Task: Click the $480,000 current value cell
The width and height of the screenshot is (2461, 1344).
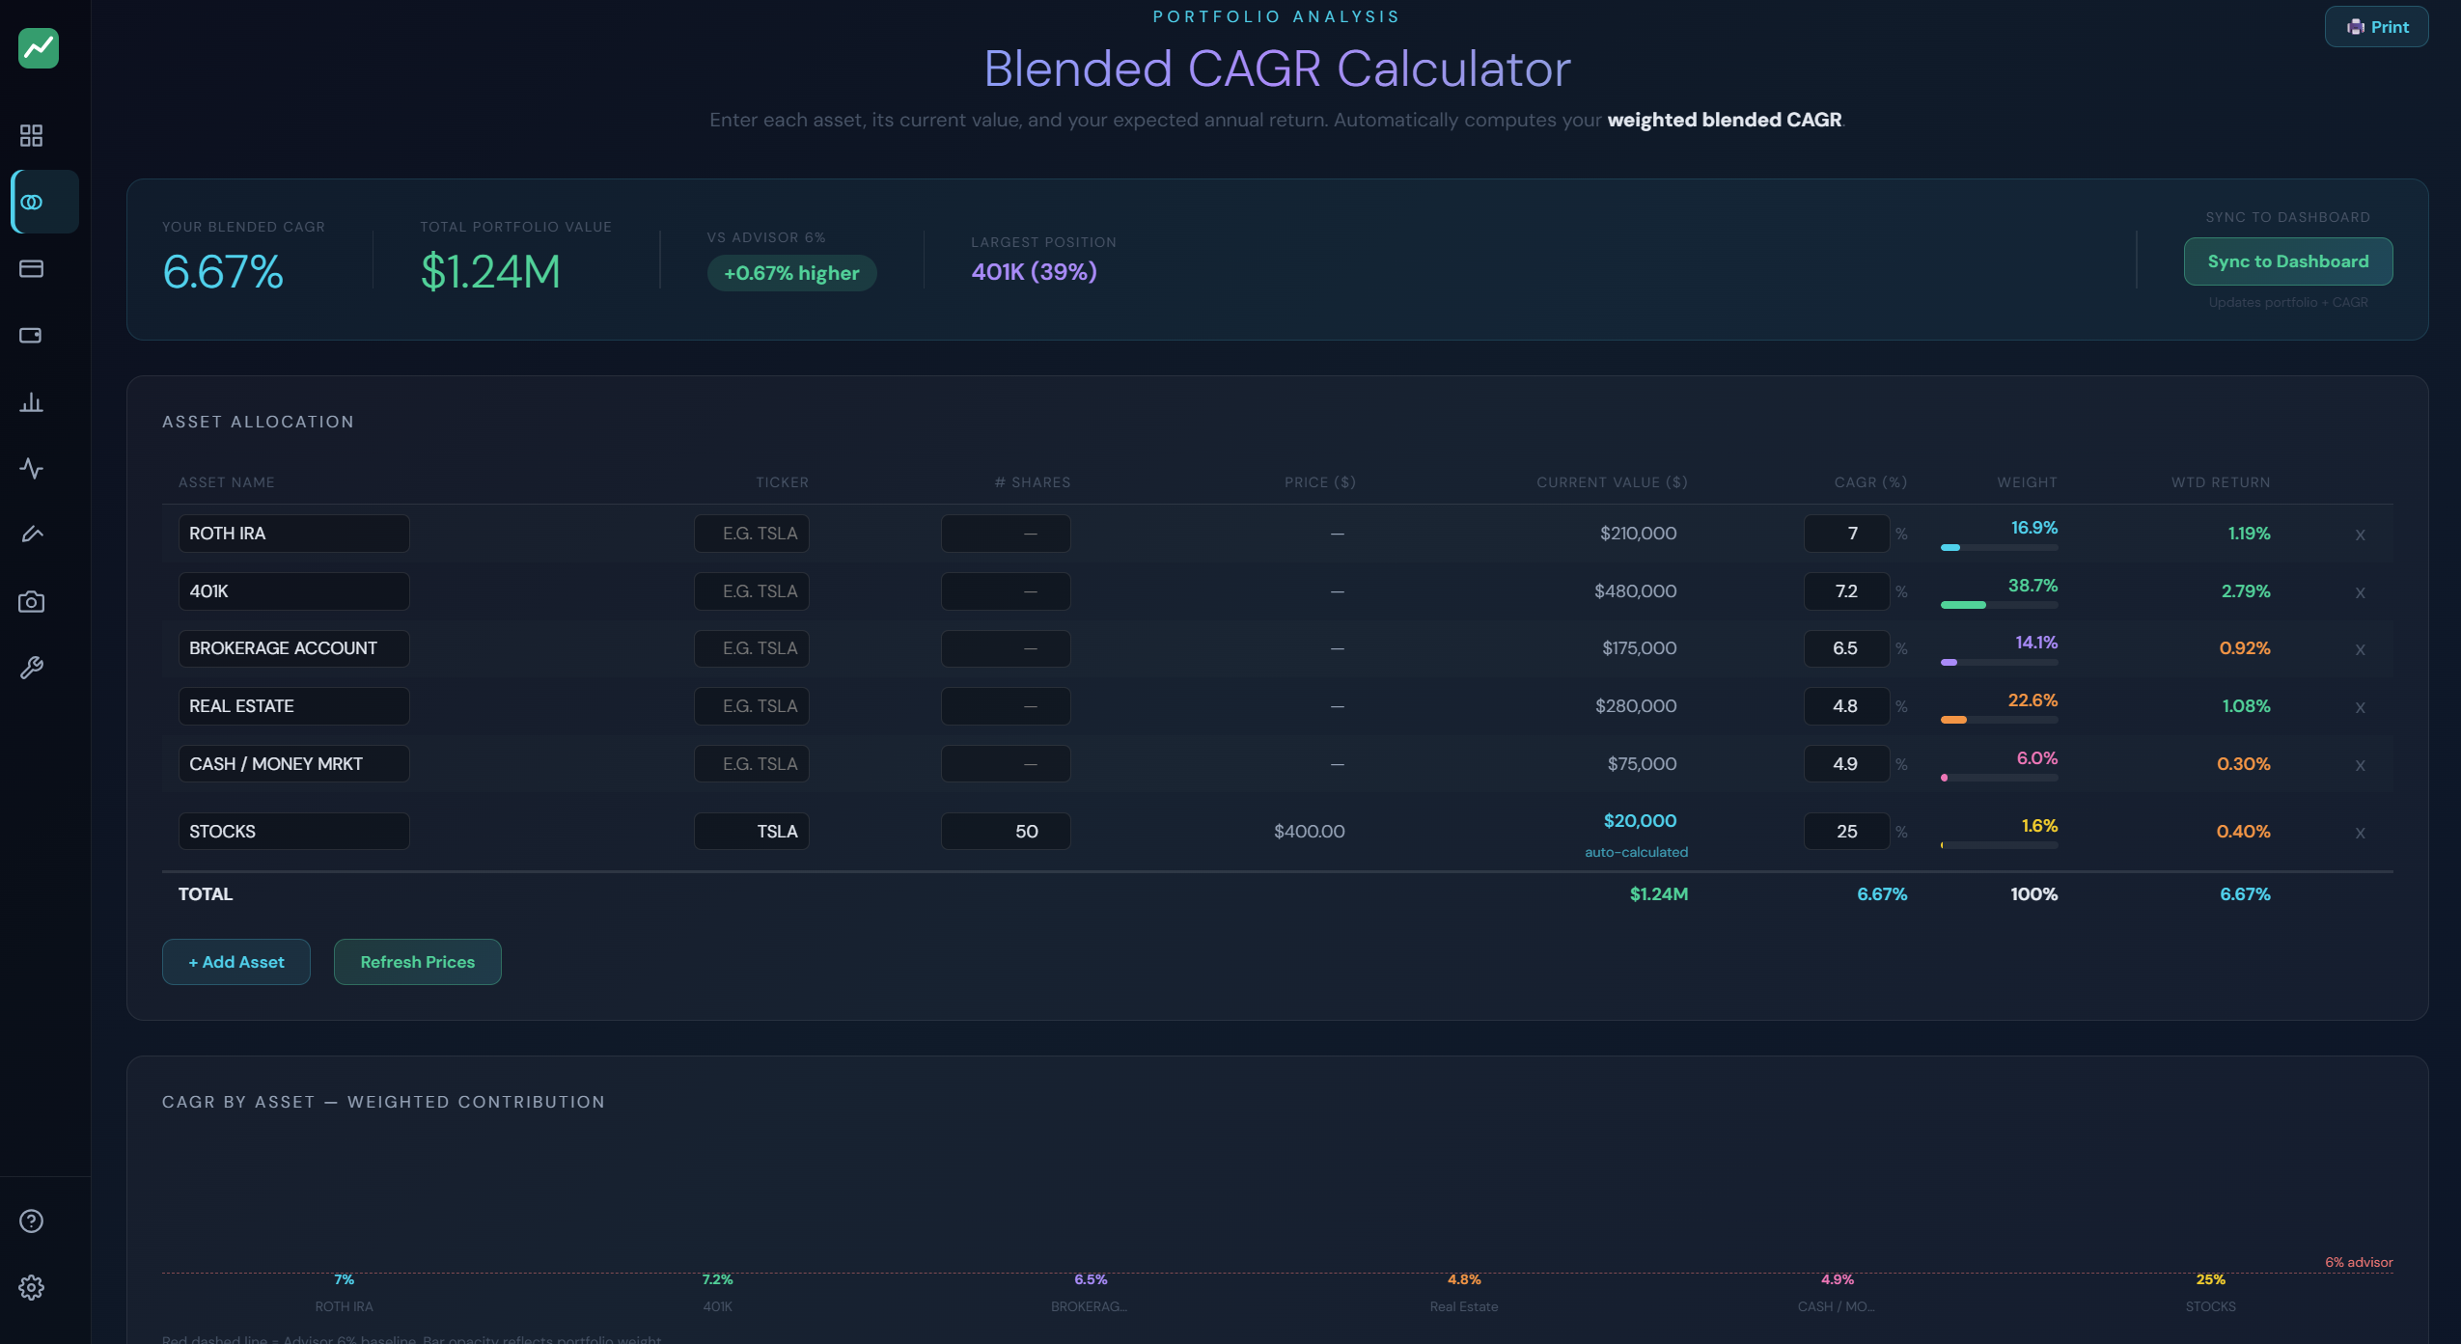Action: pos(1635,591)
